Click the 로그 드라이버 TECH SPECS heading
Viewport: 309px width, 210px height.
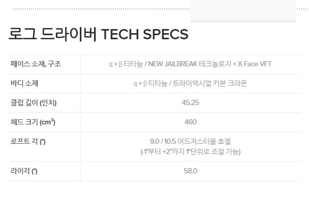click(98, 34)
